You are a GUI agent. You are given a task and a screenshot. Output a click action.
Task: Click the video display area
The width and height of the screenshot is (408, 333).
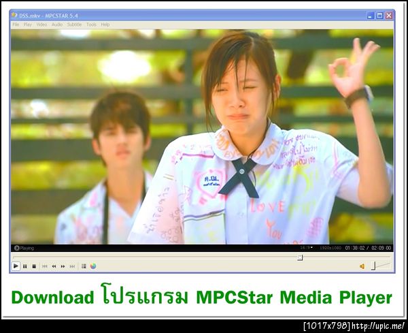(x=202, y=136)
